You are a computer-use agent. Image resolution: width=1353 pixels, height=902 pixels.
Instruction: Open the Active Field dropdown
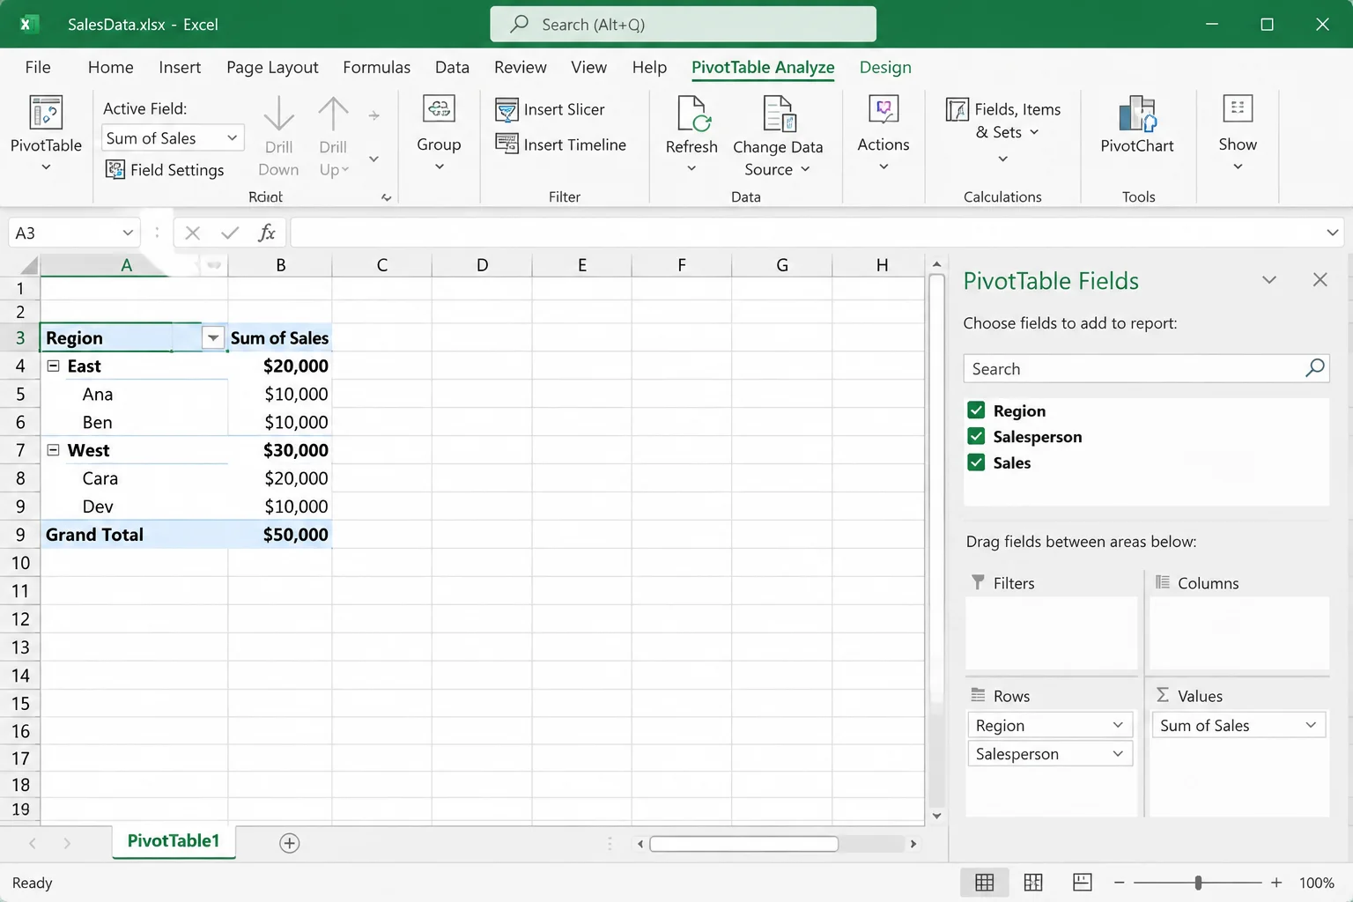tap(233, 137)
